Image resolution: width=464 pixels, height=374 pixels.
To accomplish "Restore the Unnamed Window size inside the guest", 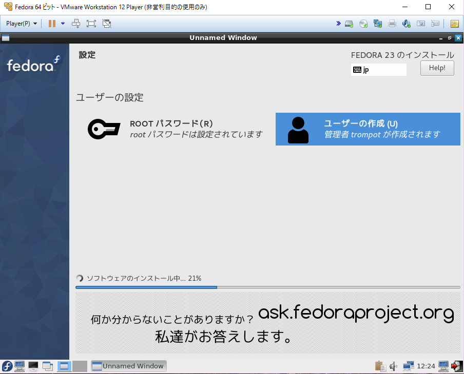I will [x=450, y=38].
